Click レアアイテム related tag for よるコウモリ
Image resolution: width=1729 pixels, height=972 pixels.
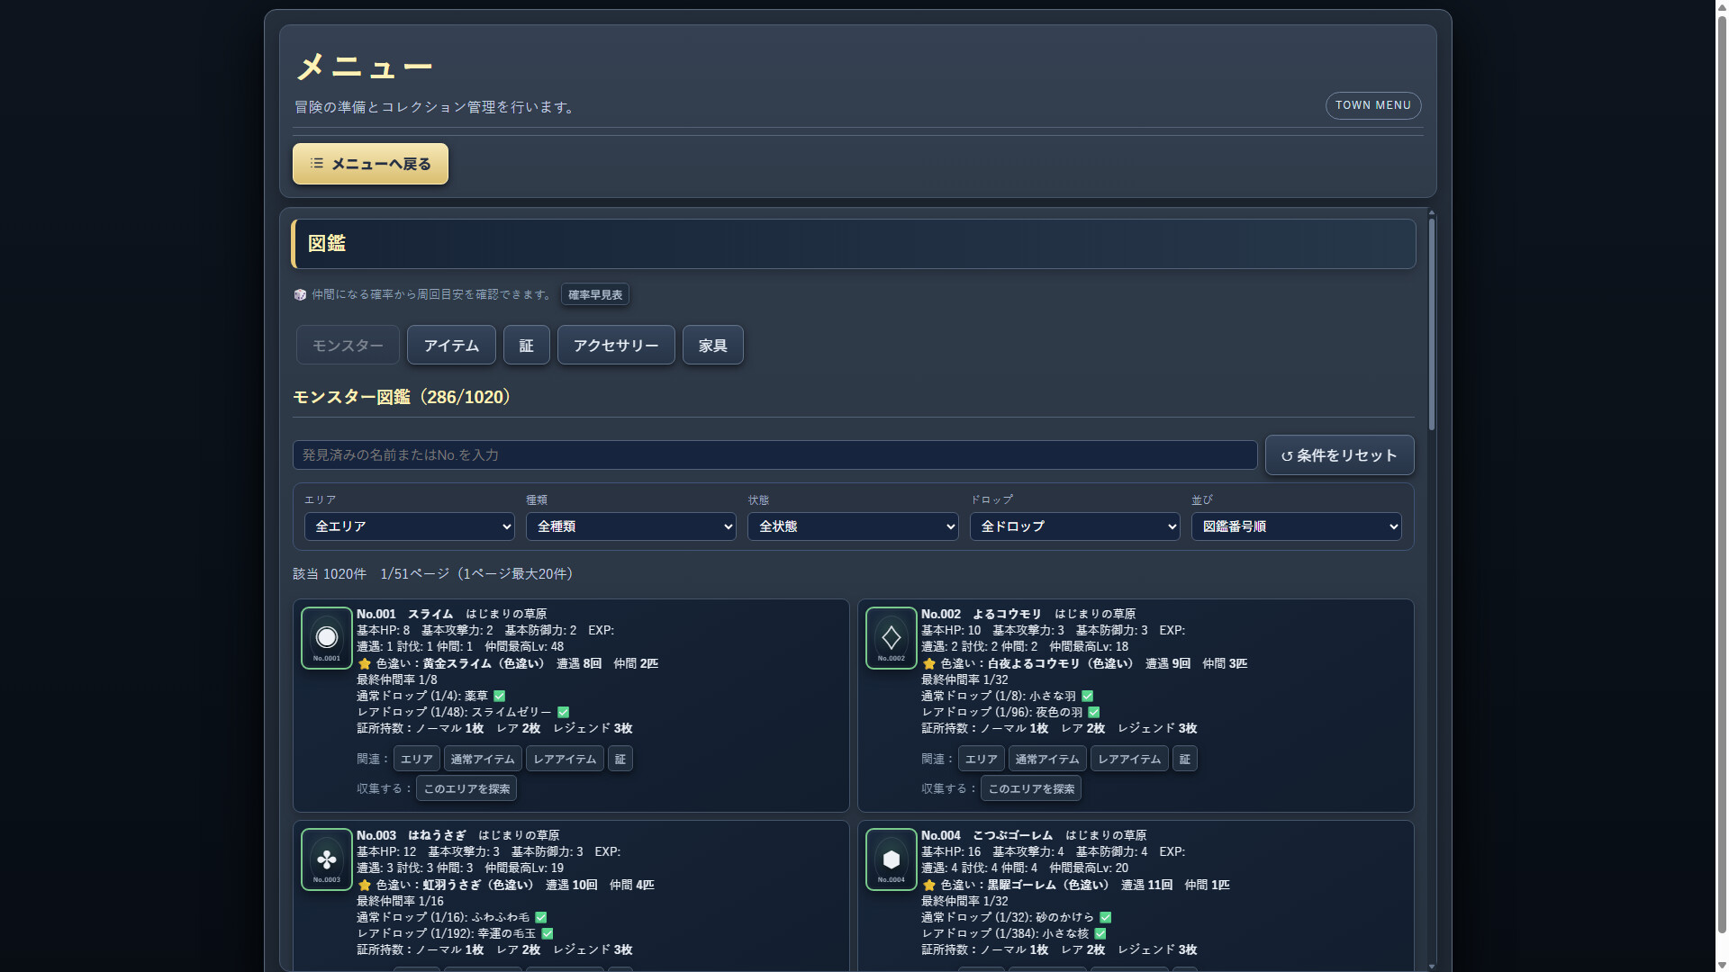pos(1129,759)
